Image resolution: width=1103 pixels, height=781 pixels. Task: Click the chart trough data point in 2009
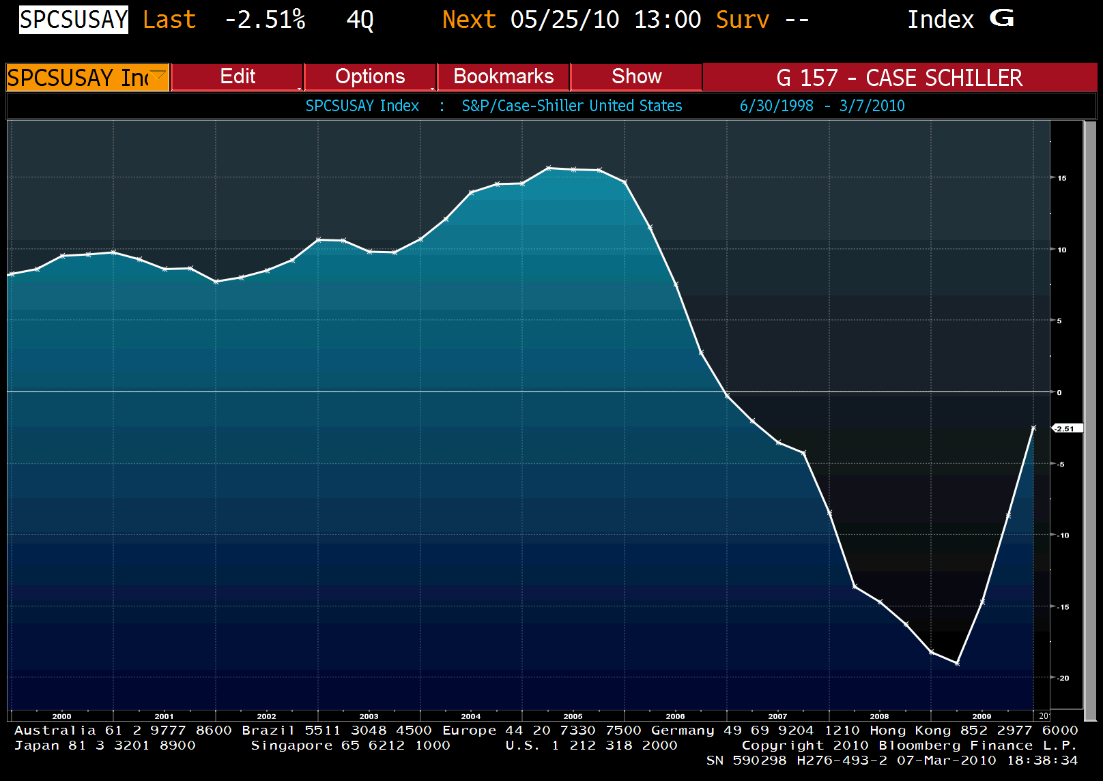[958, 663]
